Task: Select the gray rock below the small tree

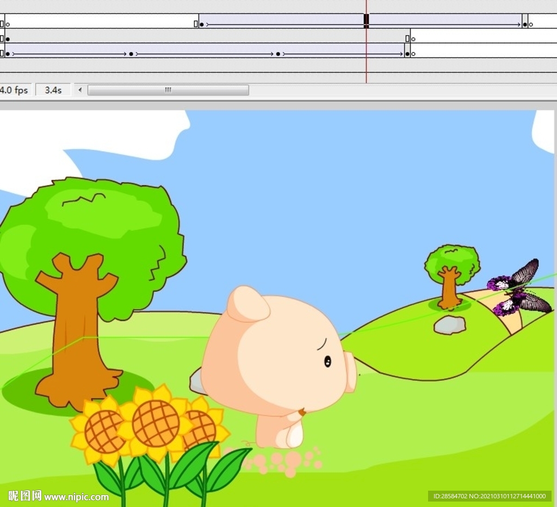Action: tap(449, 324)
